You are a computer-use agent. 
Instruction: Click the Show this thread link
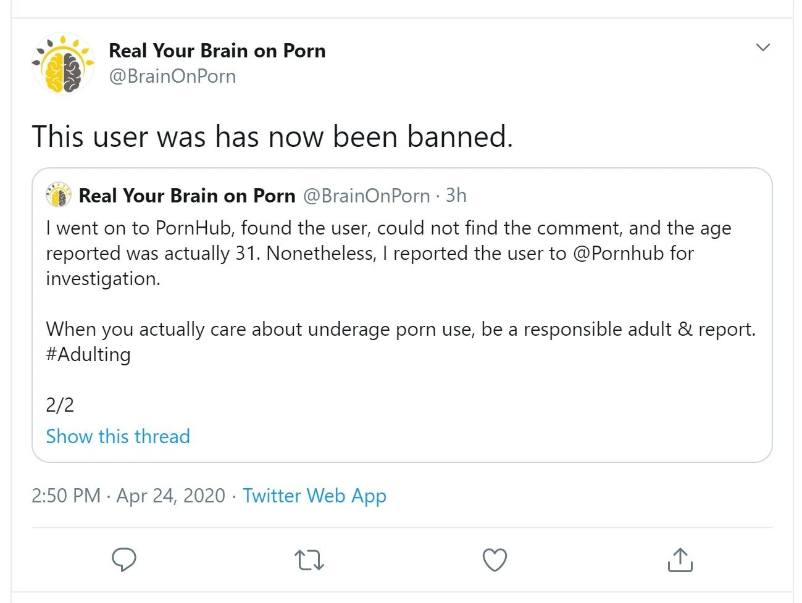tap(118, 436)
